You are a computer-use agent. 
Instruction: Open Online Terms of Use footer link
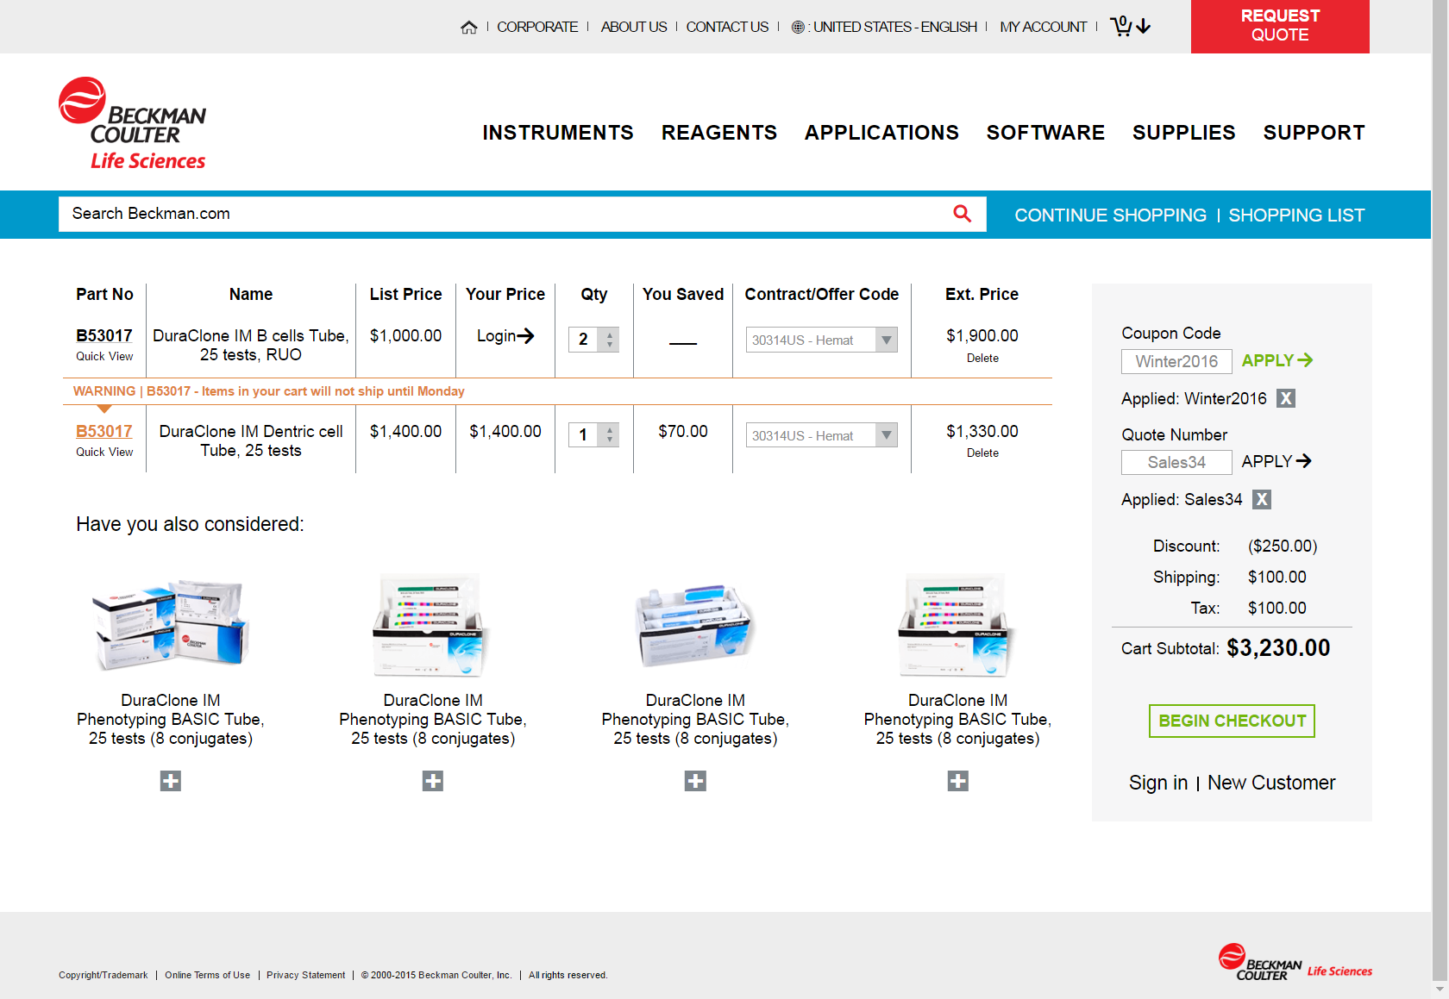click(x=208, y=975)
